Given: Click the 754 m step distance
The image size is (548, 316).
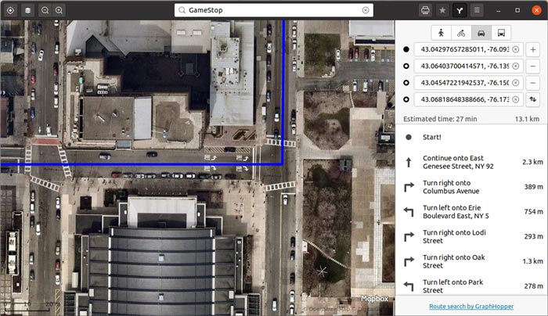Looking at the screenshot, I should tap(534, 212).
